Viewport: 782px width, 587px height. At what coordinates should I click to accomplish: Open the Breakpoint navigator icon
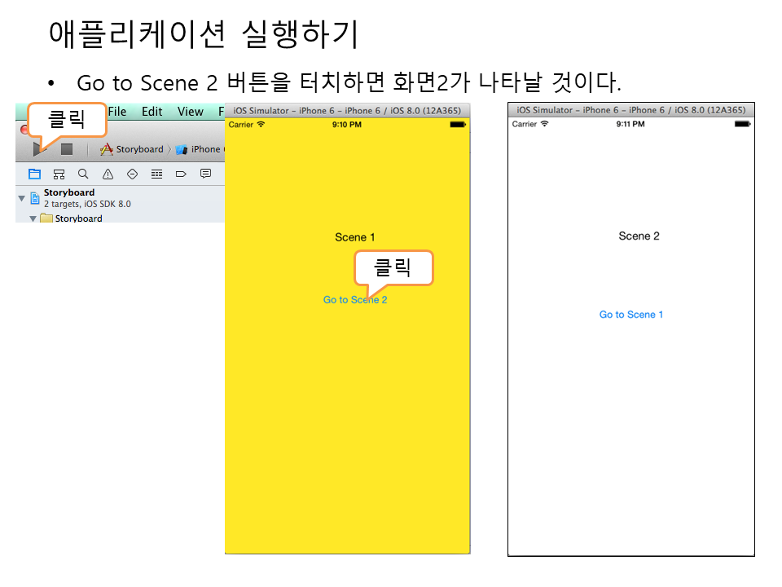point(181,174)
